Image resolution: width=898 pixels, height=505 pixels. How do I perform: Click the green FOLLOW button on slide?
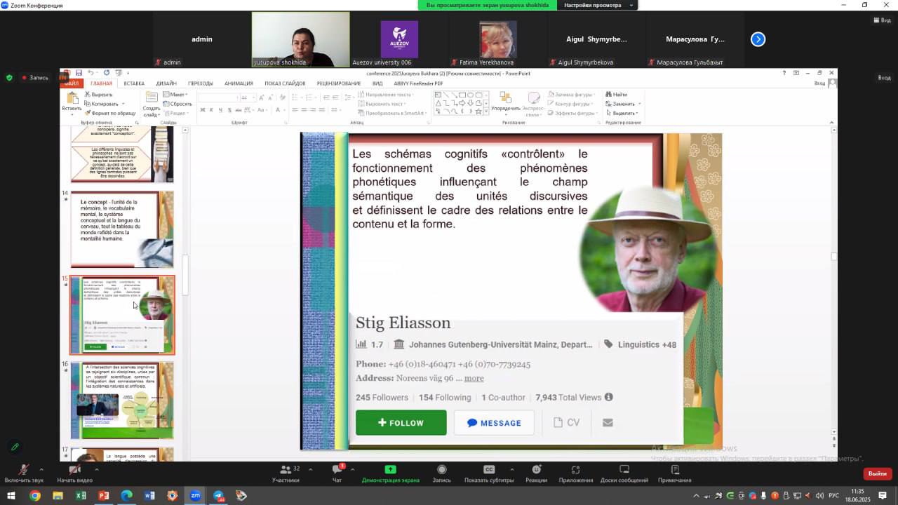(401, 423)
